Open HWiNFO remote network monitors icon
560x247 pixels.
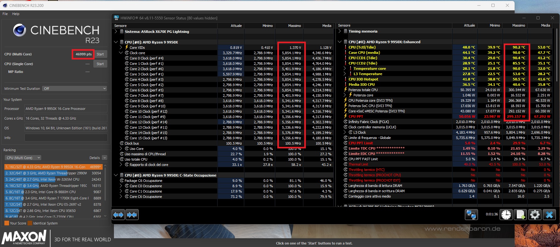(x=471, y=214)
